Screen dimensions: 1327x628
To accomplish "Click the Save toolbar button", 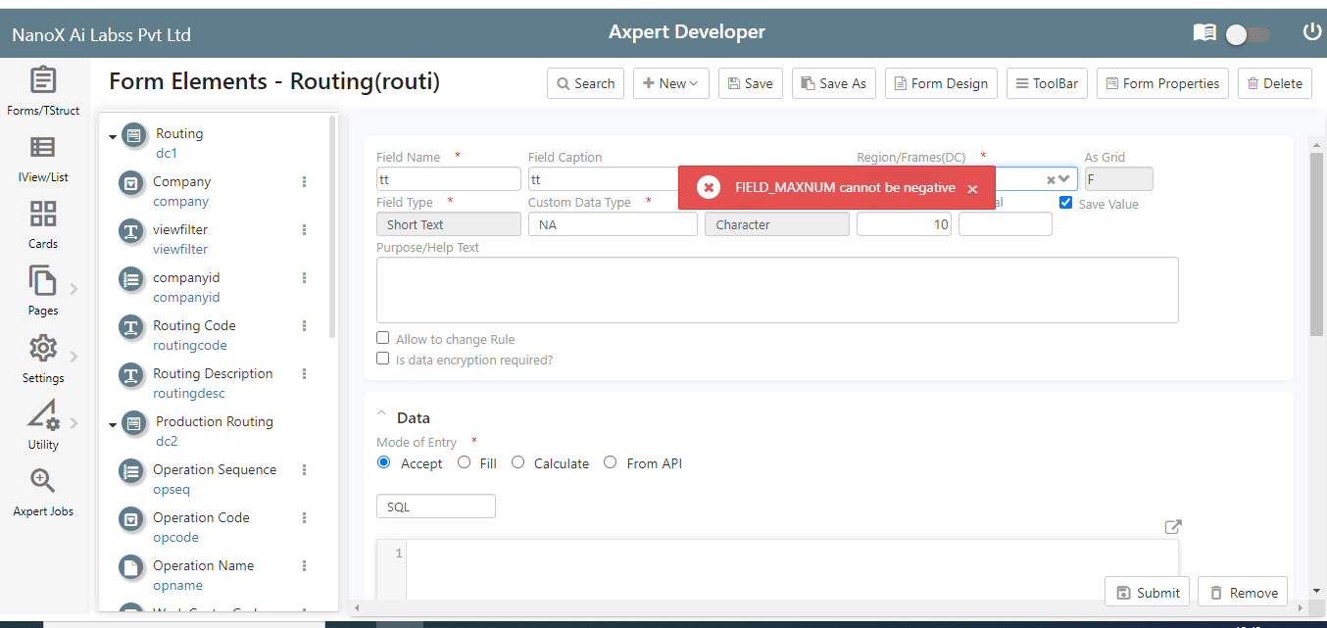I will 750,83.
